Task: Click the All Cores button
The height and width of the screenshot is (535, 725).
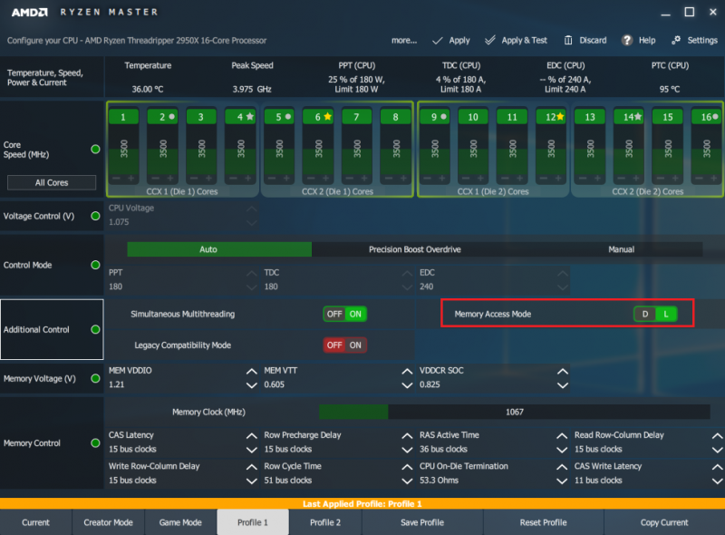Action: pyautogui.click(x=52, y=183)
